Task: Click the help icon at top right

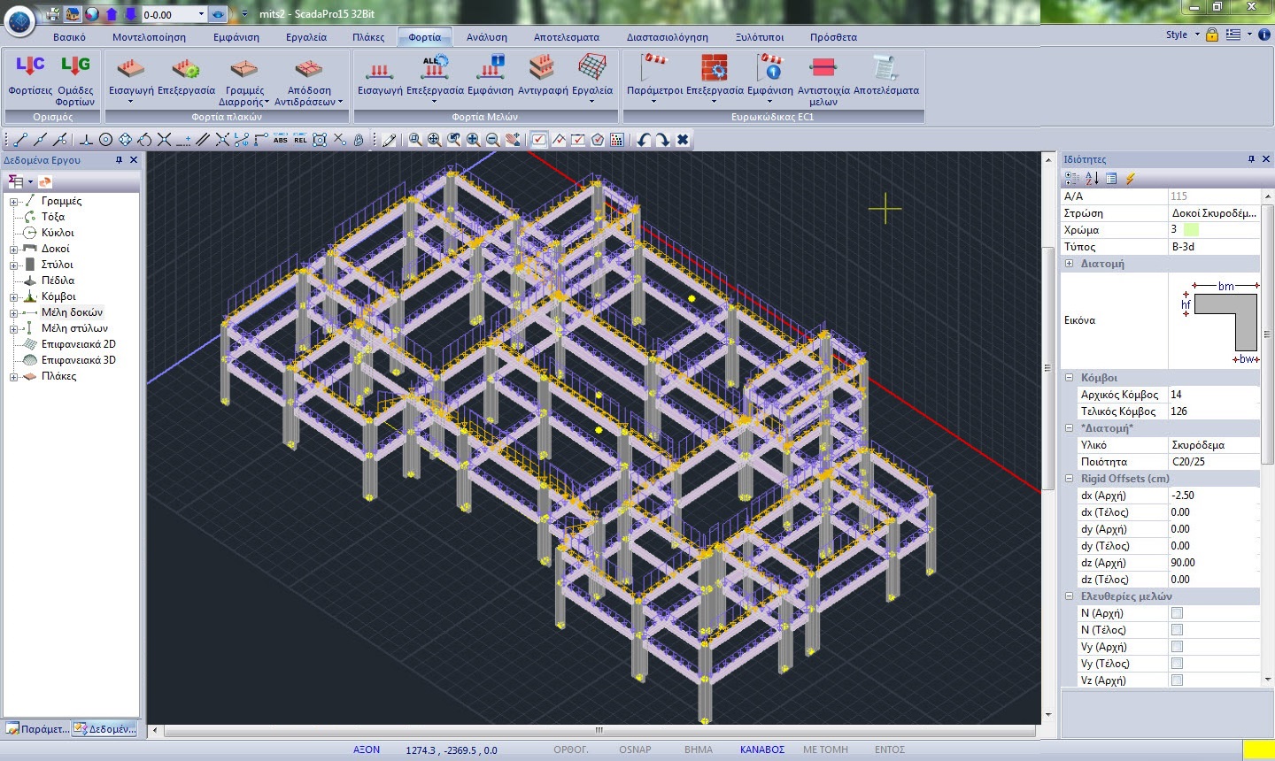Action: [1264, 35]
